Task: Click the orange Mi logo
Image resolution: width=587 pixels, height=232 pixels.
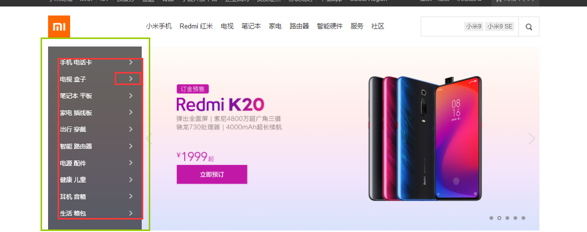Action: click(x=59, y=26)
